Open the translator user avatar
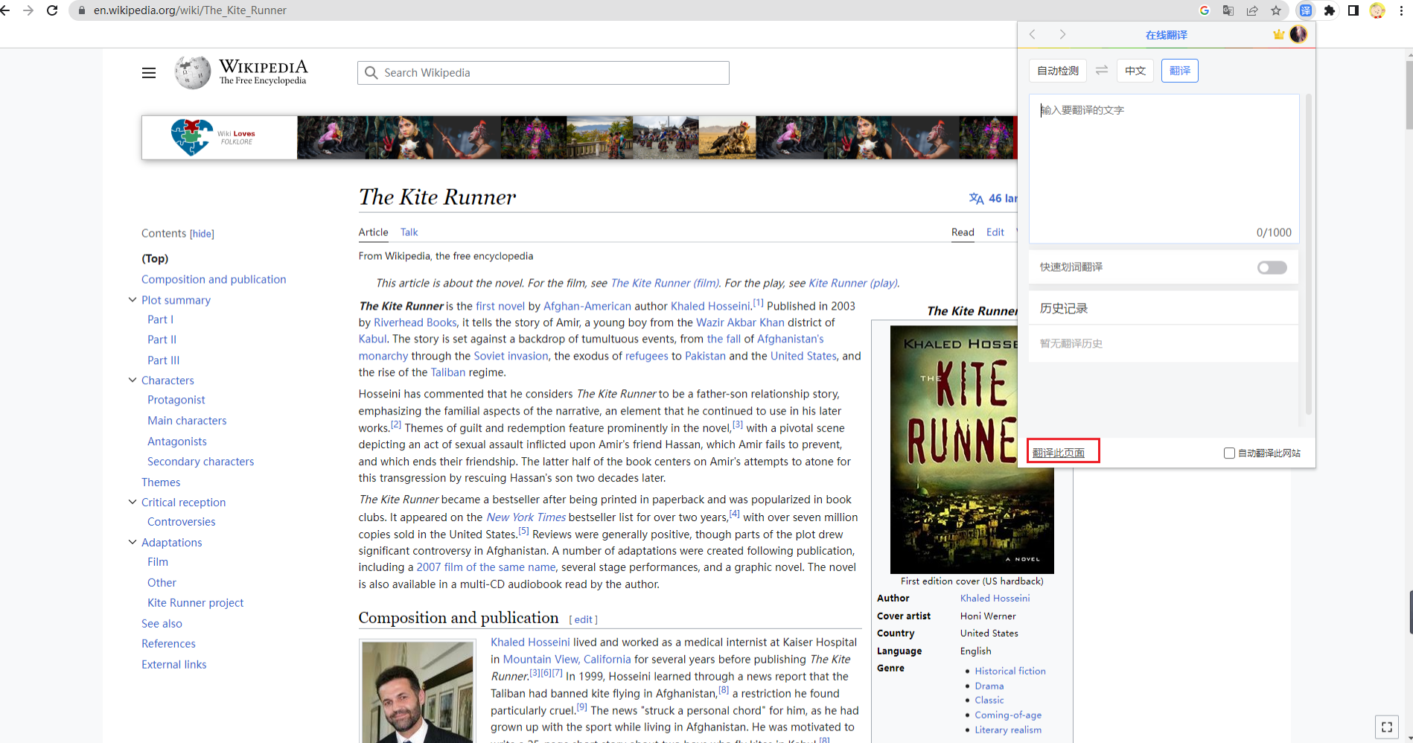 tap(1298, 34)
